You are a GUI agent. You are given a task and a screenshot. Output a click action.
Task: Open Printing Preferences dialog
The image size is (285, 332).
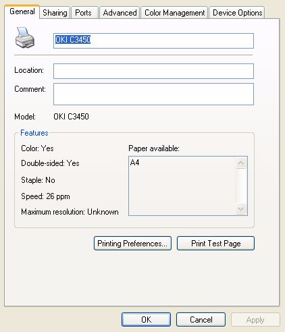point(132,243)
